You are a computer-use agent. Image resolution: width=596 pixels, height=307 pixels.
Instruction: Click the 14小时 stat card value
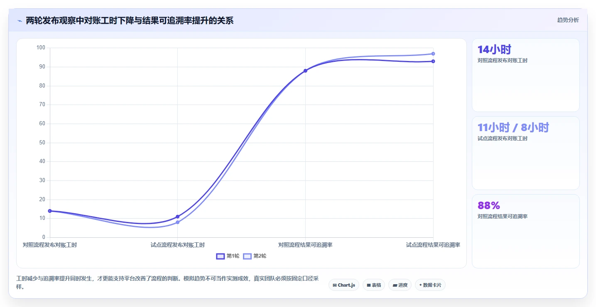(494, 49)
